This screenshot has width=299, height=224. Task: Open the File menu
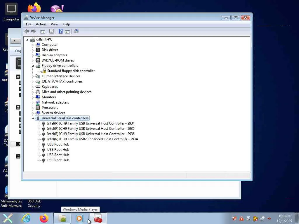[x=29, y=24]
